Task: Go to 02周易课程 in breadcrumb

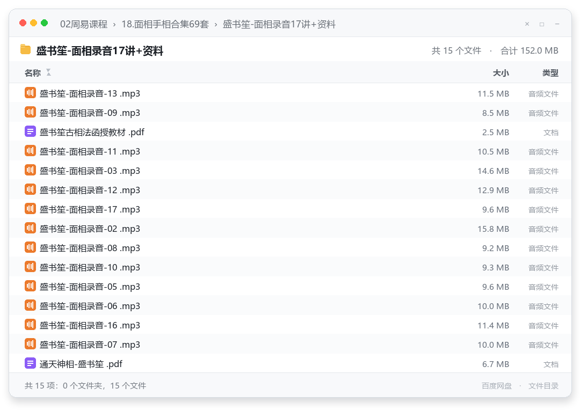Action: [x=84, y=24]
